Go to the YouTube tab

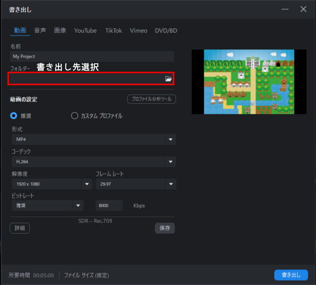85,30
